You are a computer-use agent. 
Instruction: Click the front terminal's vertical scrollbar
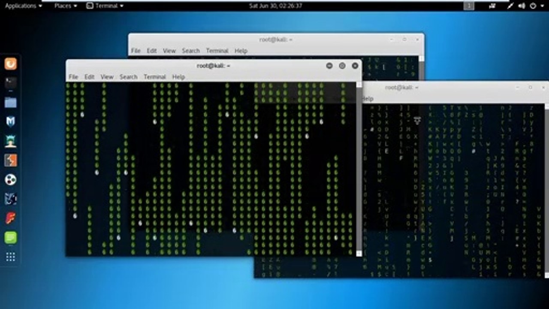click(x=359, y=169)
